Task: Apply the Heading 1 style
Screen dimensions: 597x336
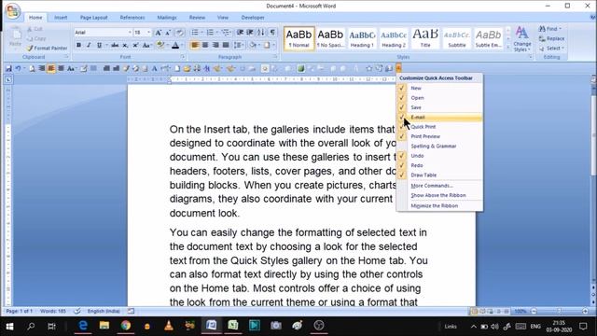Action: [362, 38]
